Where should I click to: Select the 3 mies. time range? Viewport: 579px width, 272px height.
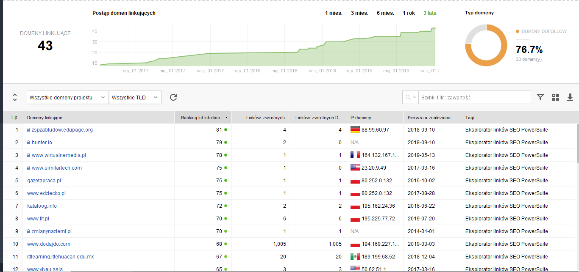[x=359, y=13]
